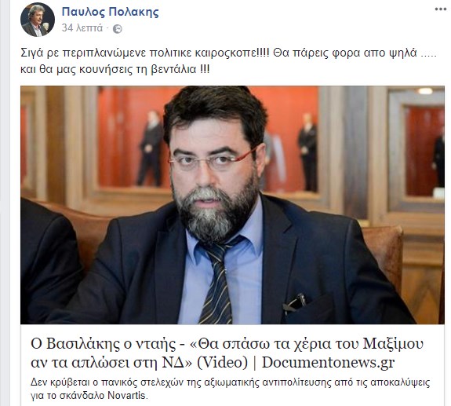Click Μαξίμου in the article headline

(393, 344)
